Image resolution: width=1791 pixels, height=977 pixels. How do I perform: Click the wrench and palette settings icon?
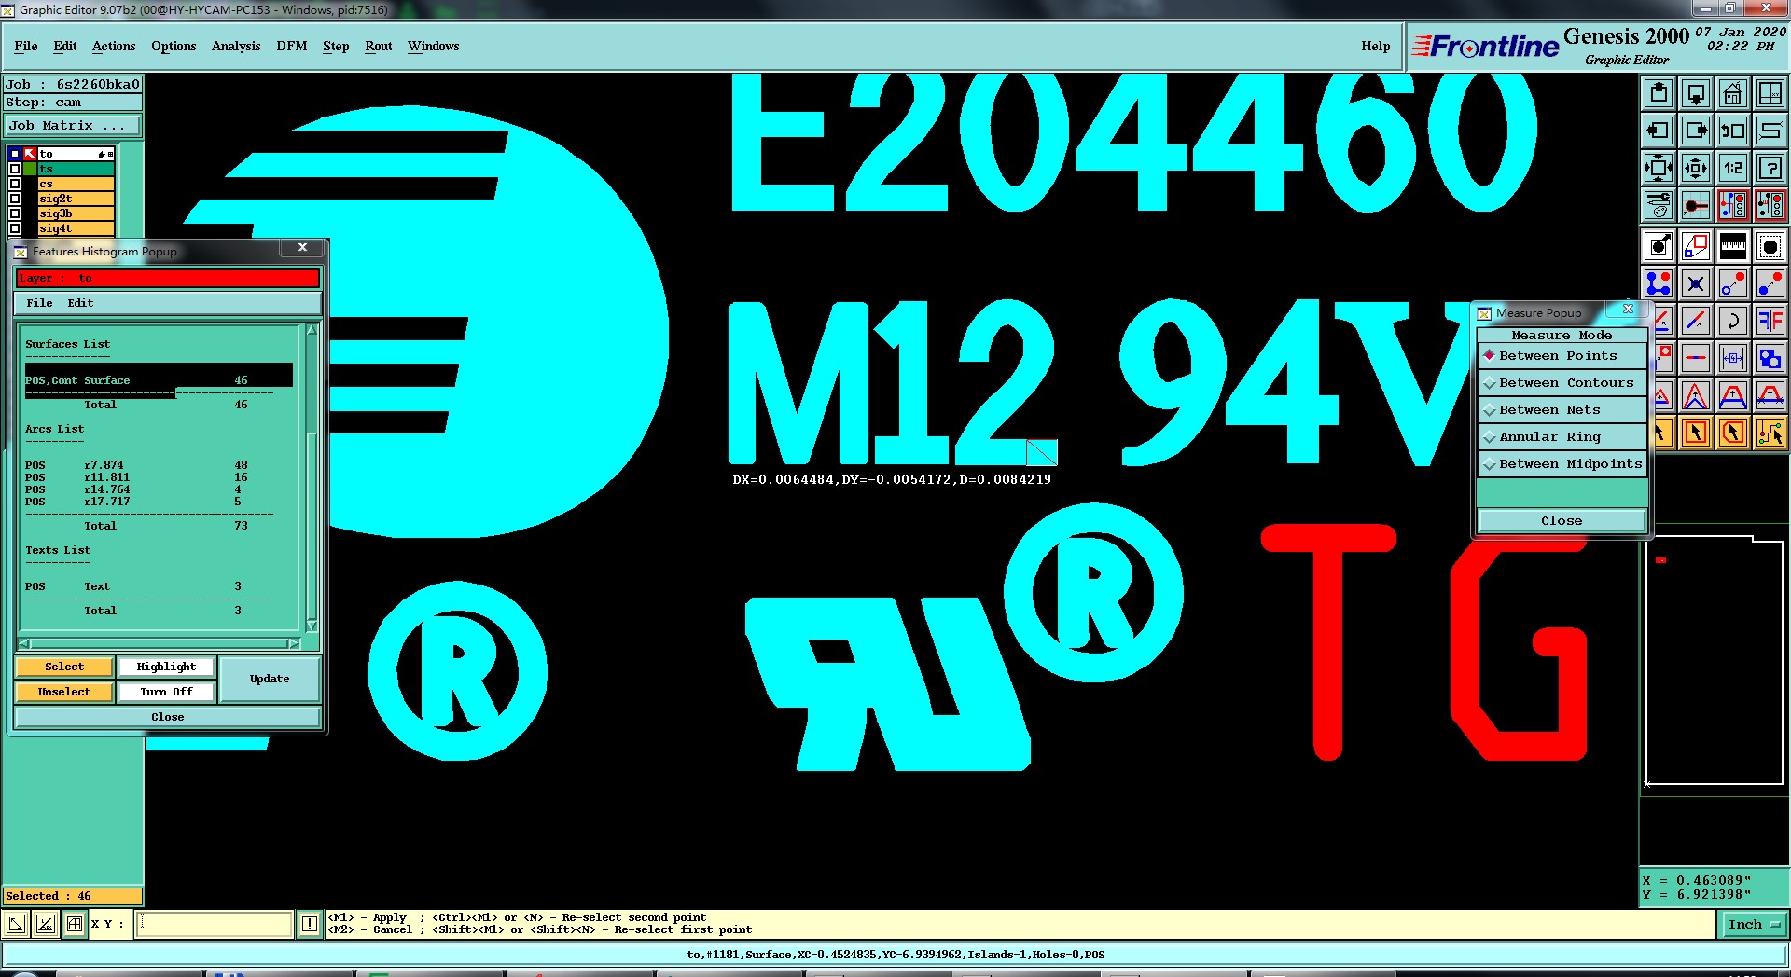coord(1659,205)
